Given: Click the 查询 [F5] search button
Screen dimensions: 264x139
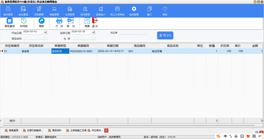Looking at the screenshot, I should [165, 35].
